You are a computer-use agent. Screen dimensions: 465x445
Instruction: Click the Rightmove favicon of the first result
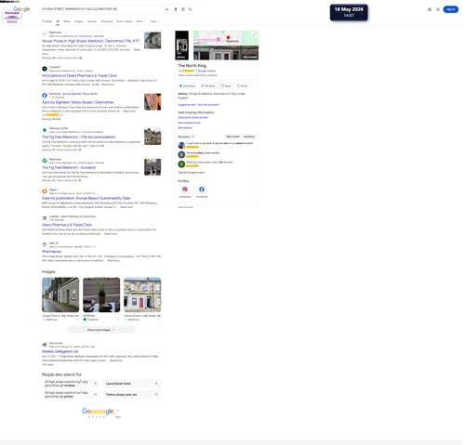click(x=45, y=34)
